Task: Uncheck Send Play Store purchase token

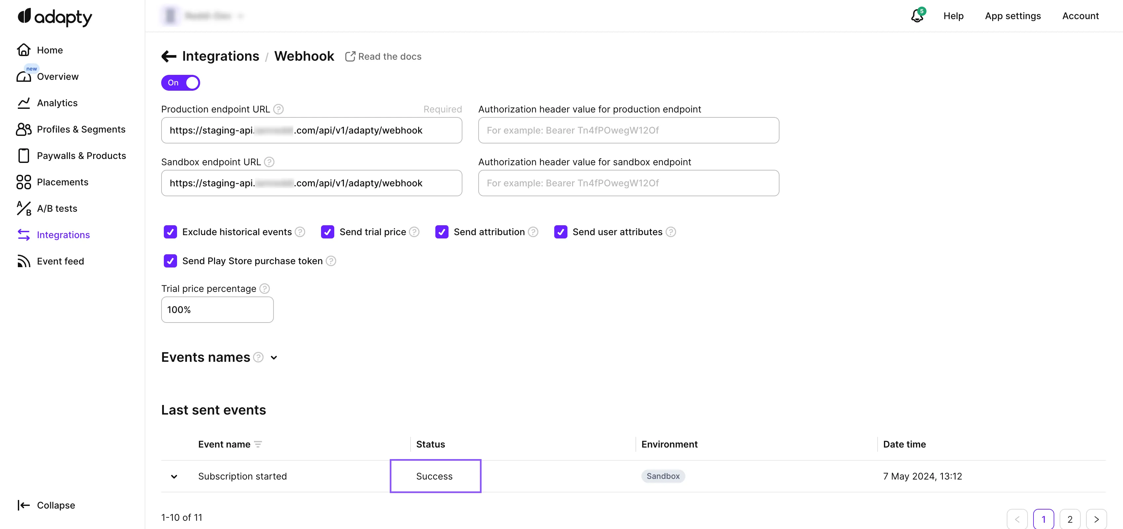Action: pyautogui.click(x=170, y=261)
